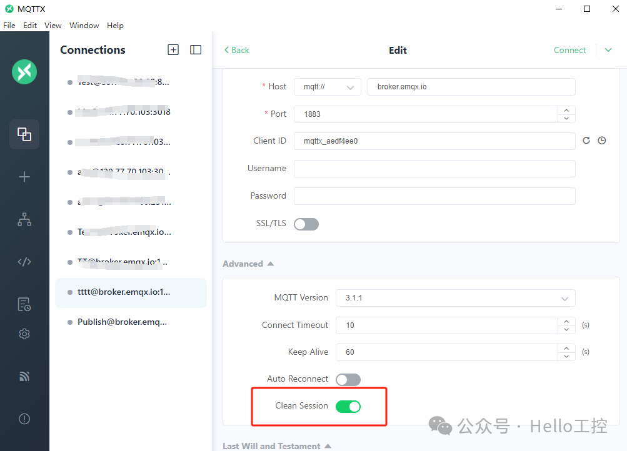Click the MQTTX logo in sidebar
The width and height of the screenshot is (627, 451).
[x=24, y=72]
